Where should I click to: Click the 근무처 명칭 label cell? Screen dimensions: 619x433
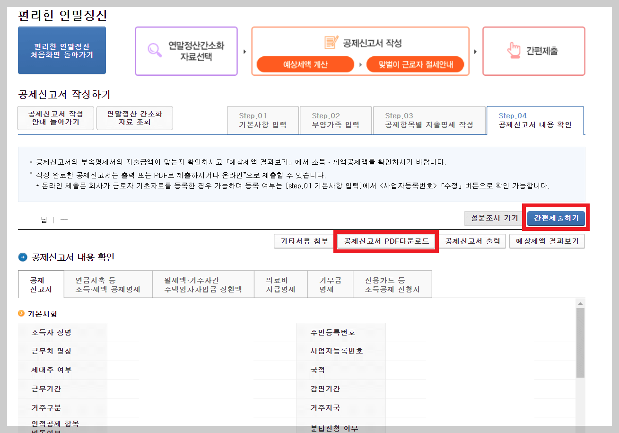coord(63,351)
